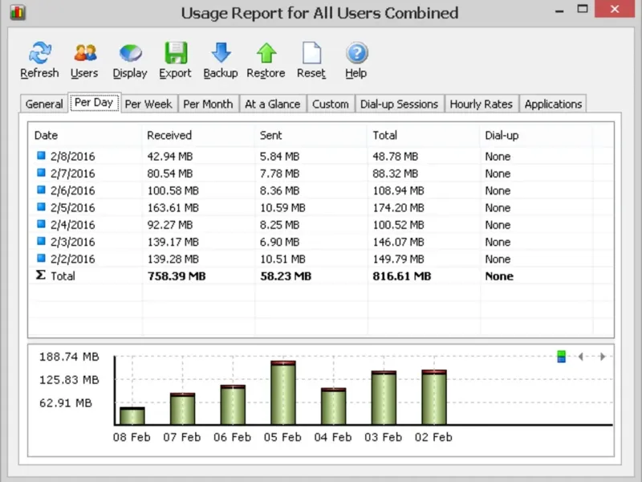642x482 pixels.
Task: Maximize the Usage Report window
Action: (583, 9)
